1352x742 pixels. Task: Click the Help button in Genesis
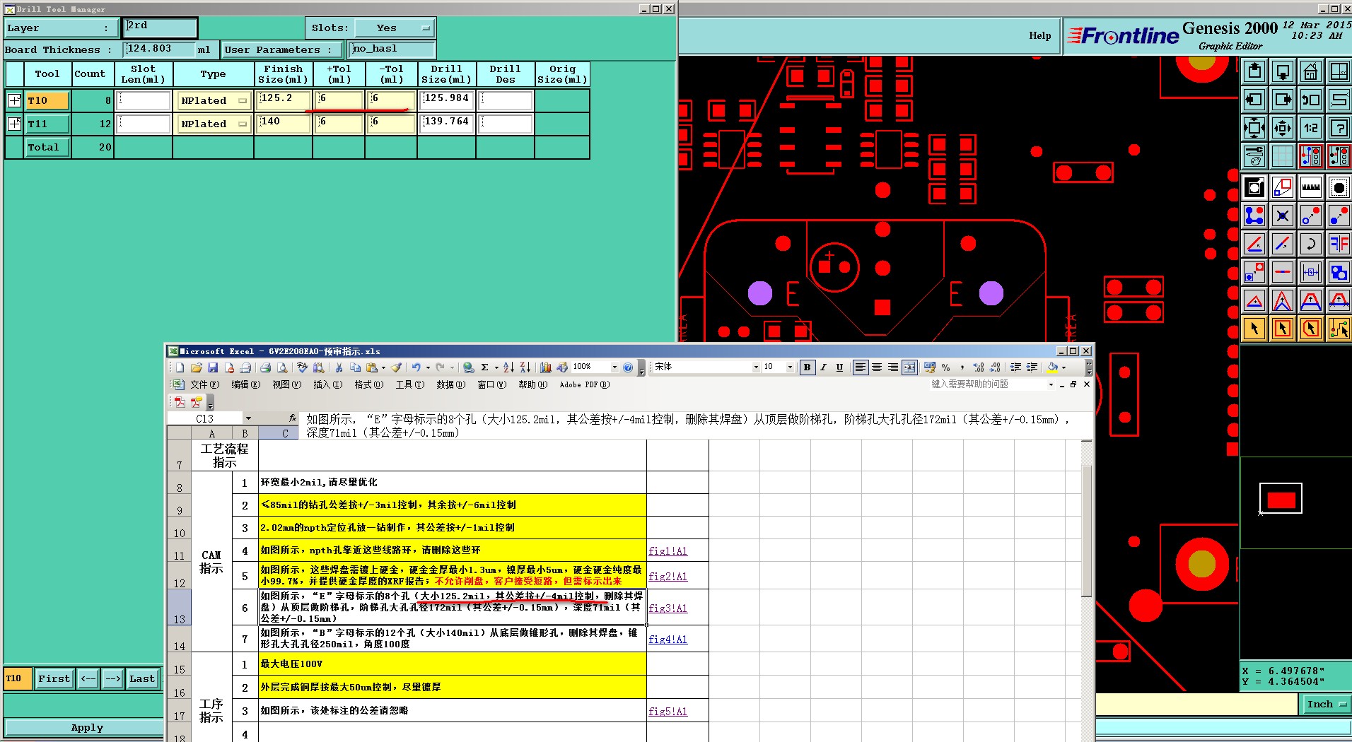(1039, 35)
